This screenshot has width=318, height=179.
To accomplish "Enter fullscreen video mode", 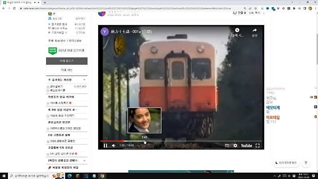I will [x=258, y=146].
